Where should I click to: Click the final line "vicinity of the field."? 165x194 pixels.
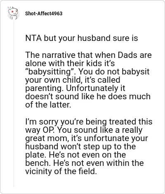60,171
